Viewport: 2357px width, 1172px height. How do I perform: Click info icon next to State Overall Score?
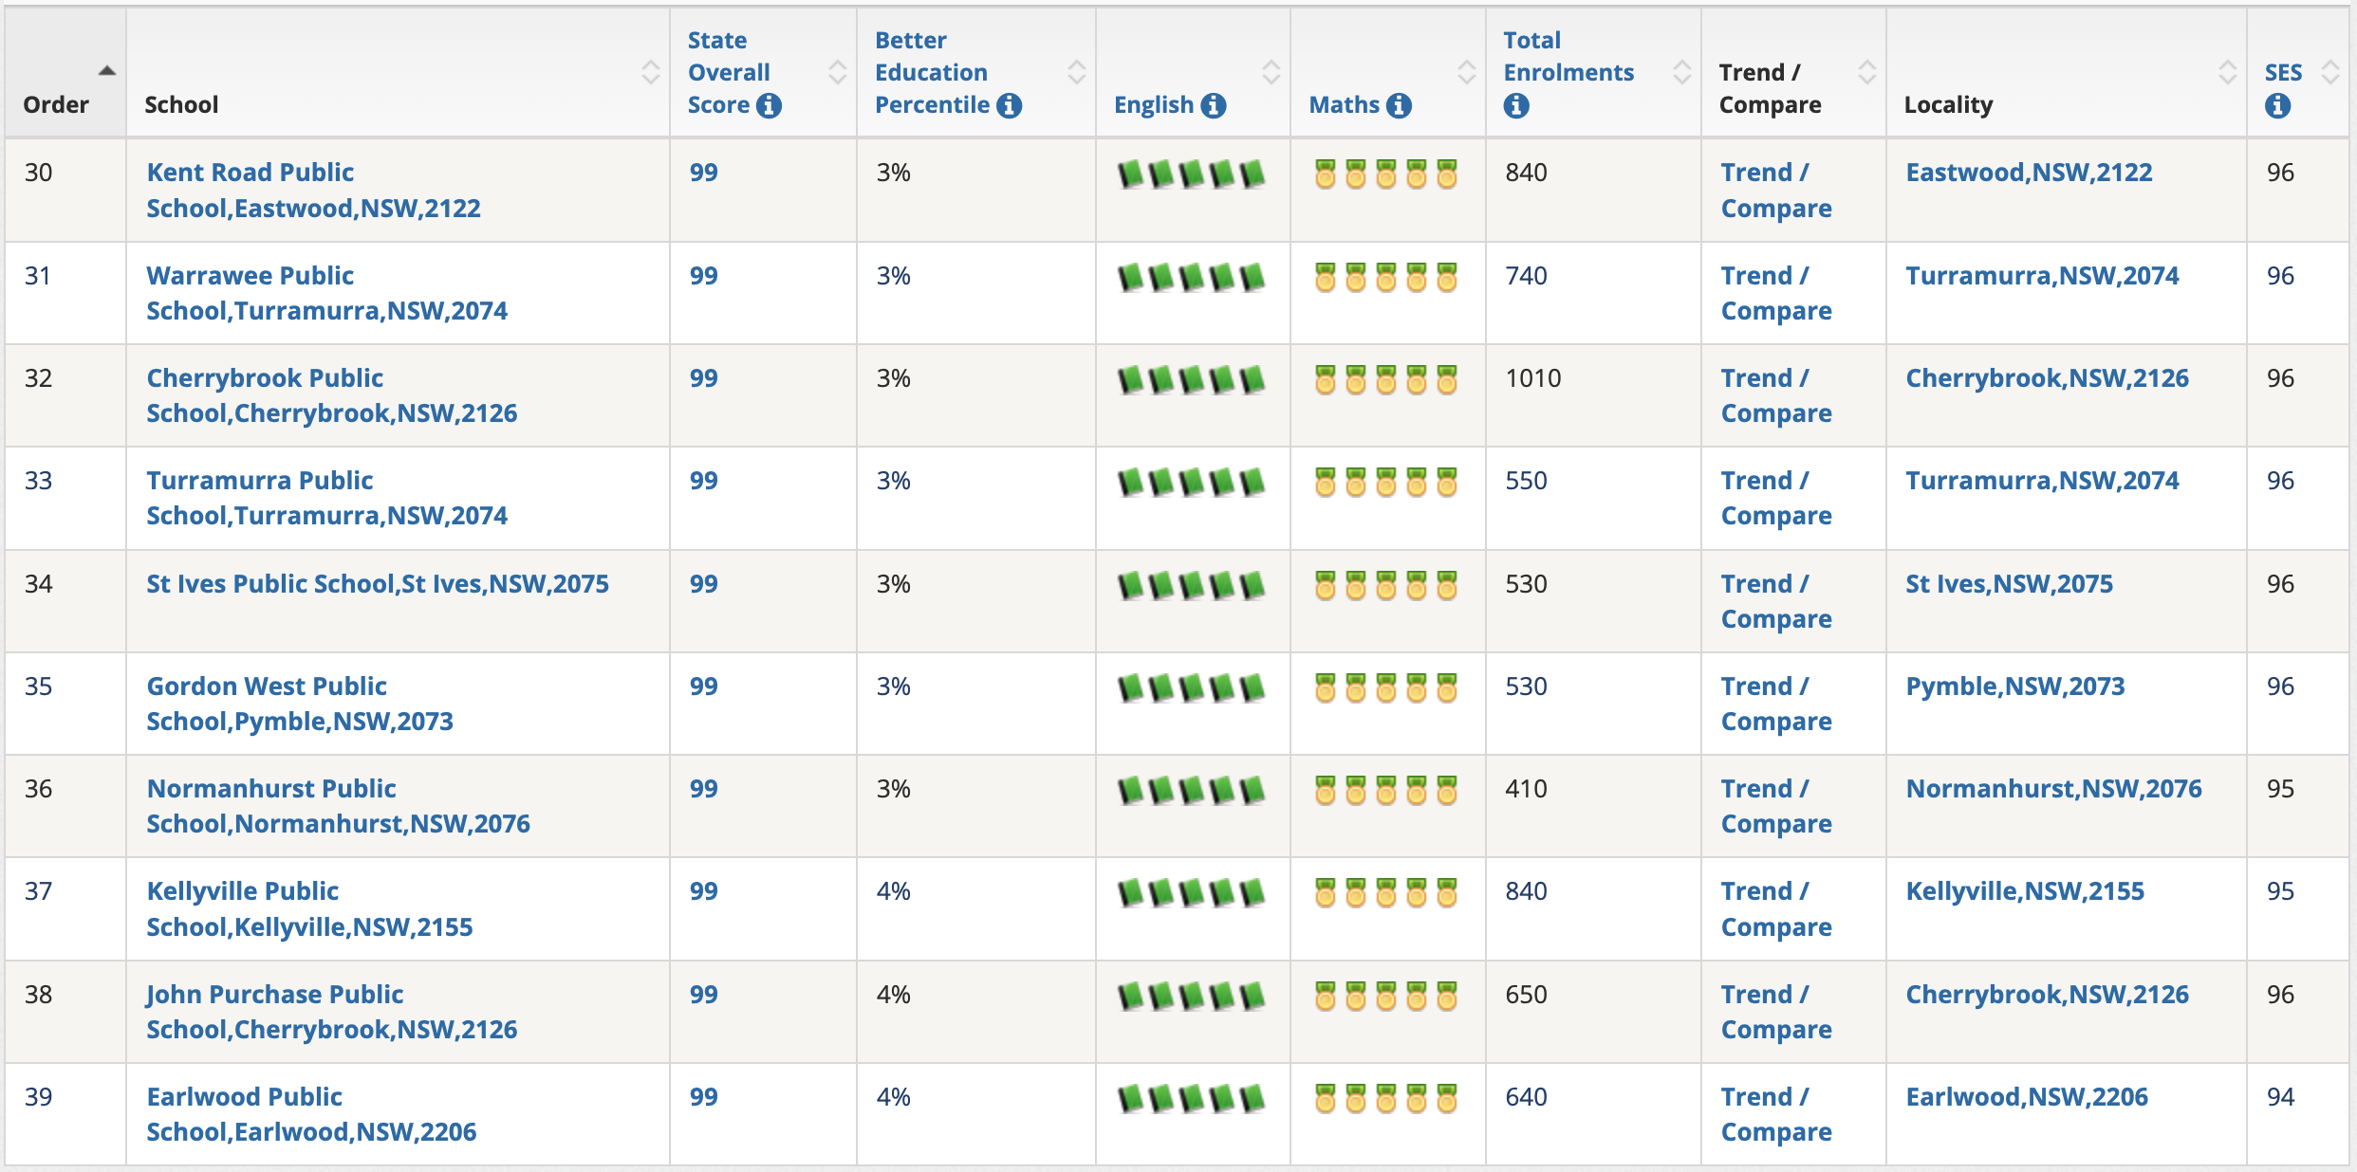(769, 105)
